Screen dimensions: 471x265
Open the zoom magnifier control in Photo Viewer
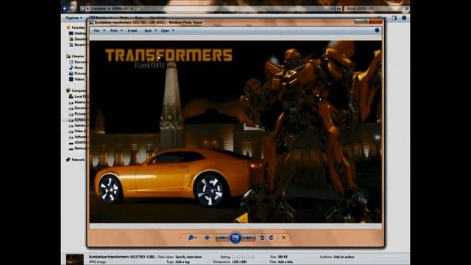pyautogui.click(x=191, y=238)
